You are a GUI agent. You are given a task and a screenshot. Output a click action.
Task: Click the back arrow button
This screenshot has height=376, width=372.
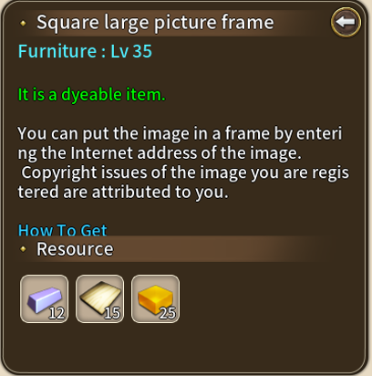(346, 23)
